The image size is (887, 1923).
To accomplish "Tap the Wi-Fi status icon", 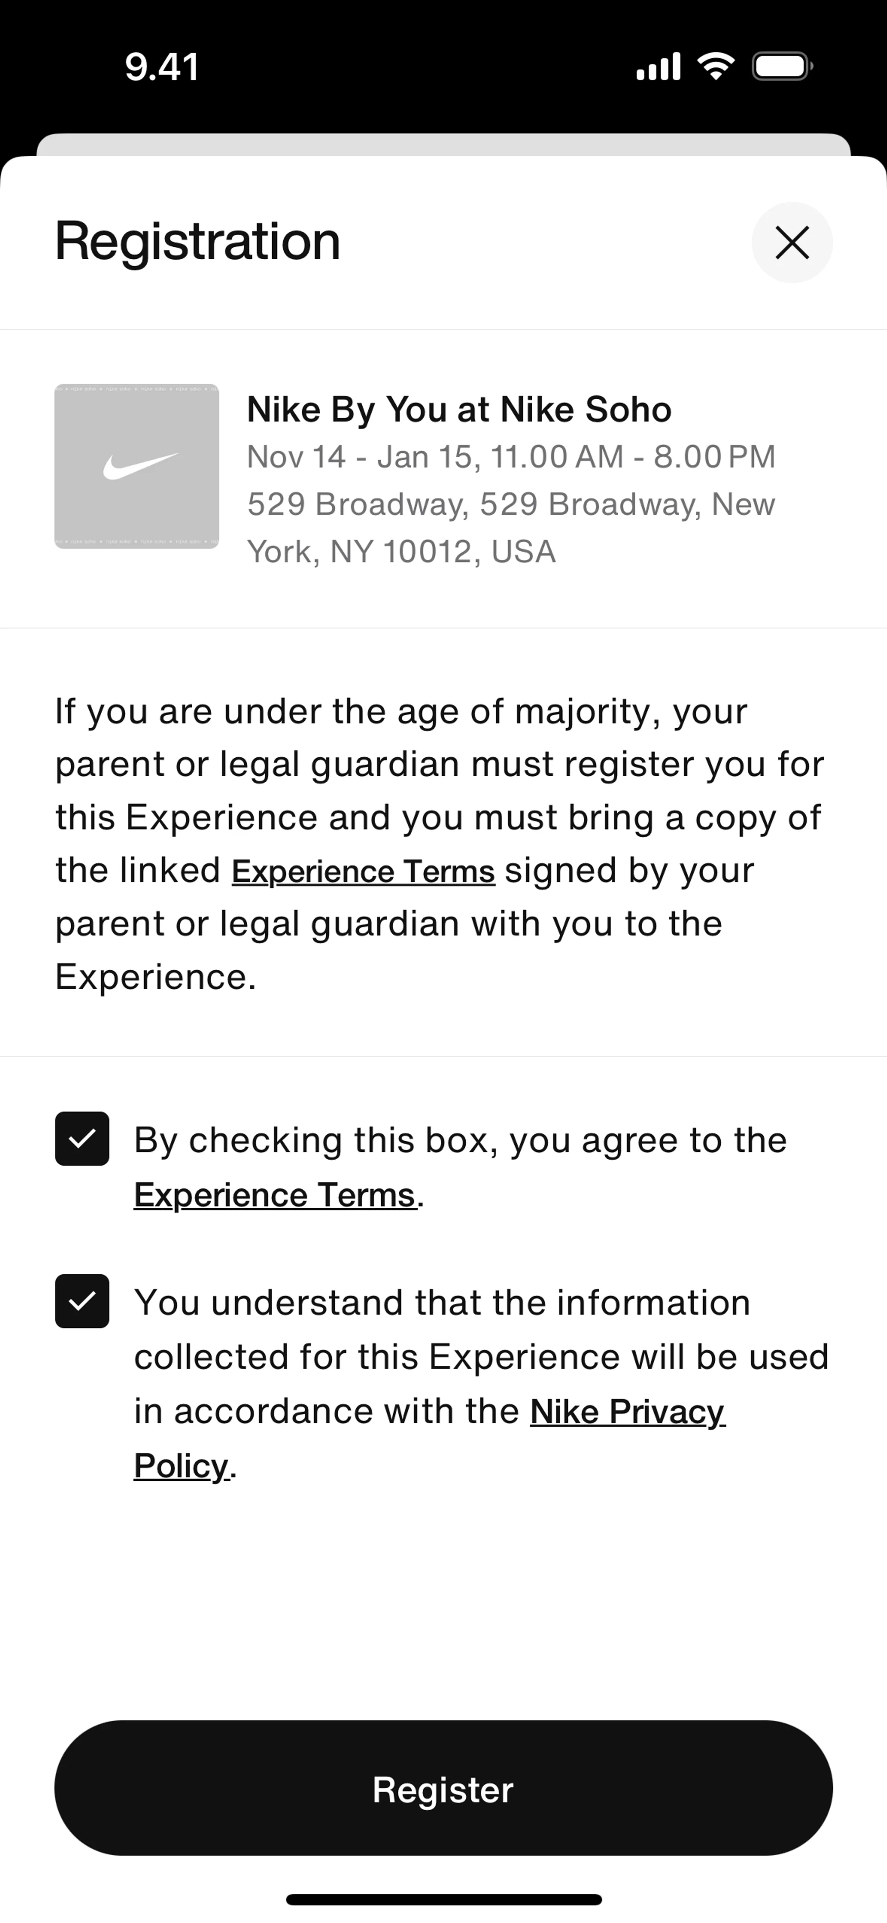I will pos(715,67).
